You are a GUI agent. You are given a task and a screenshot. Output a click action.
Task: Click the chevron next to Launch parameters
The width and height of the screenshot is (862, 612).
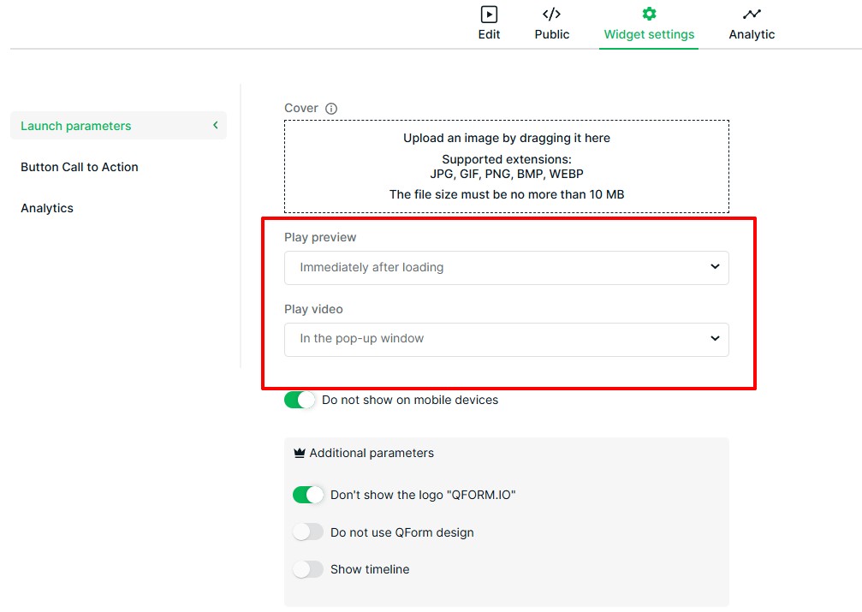click(216, 126)
